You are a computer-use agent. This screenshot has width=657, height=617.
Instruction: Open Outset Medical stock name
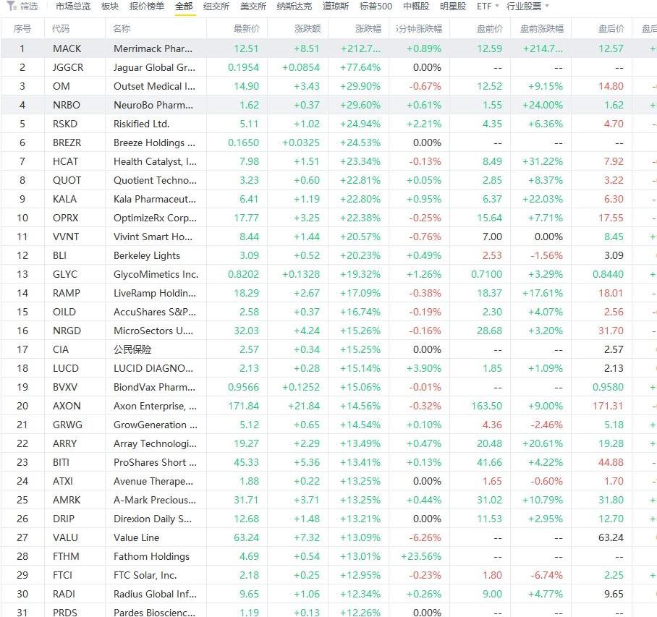pyautogui.click(x=154, y=86)
